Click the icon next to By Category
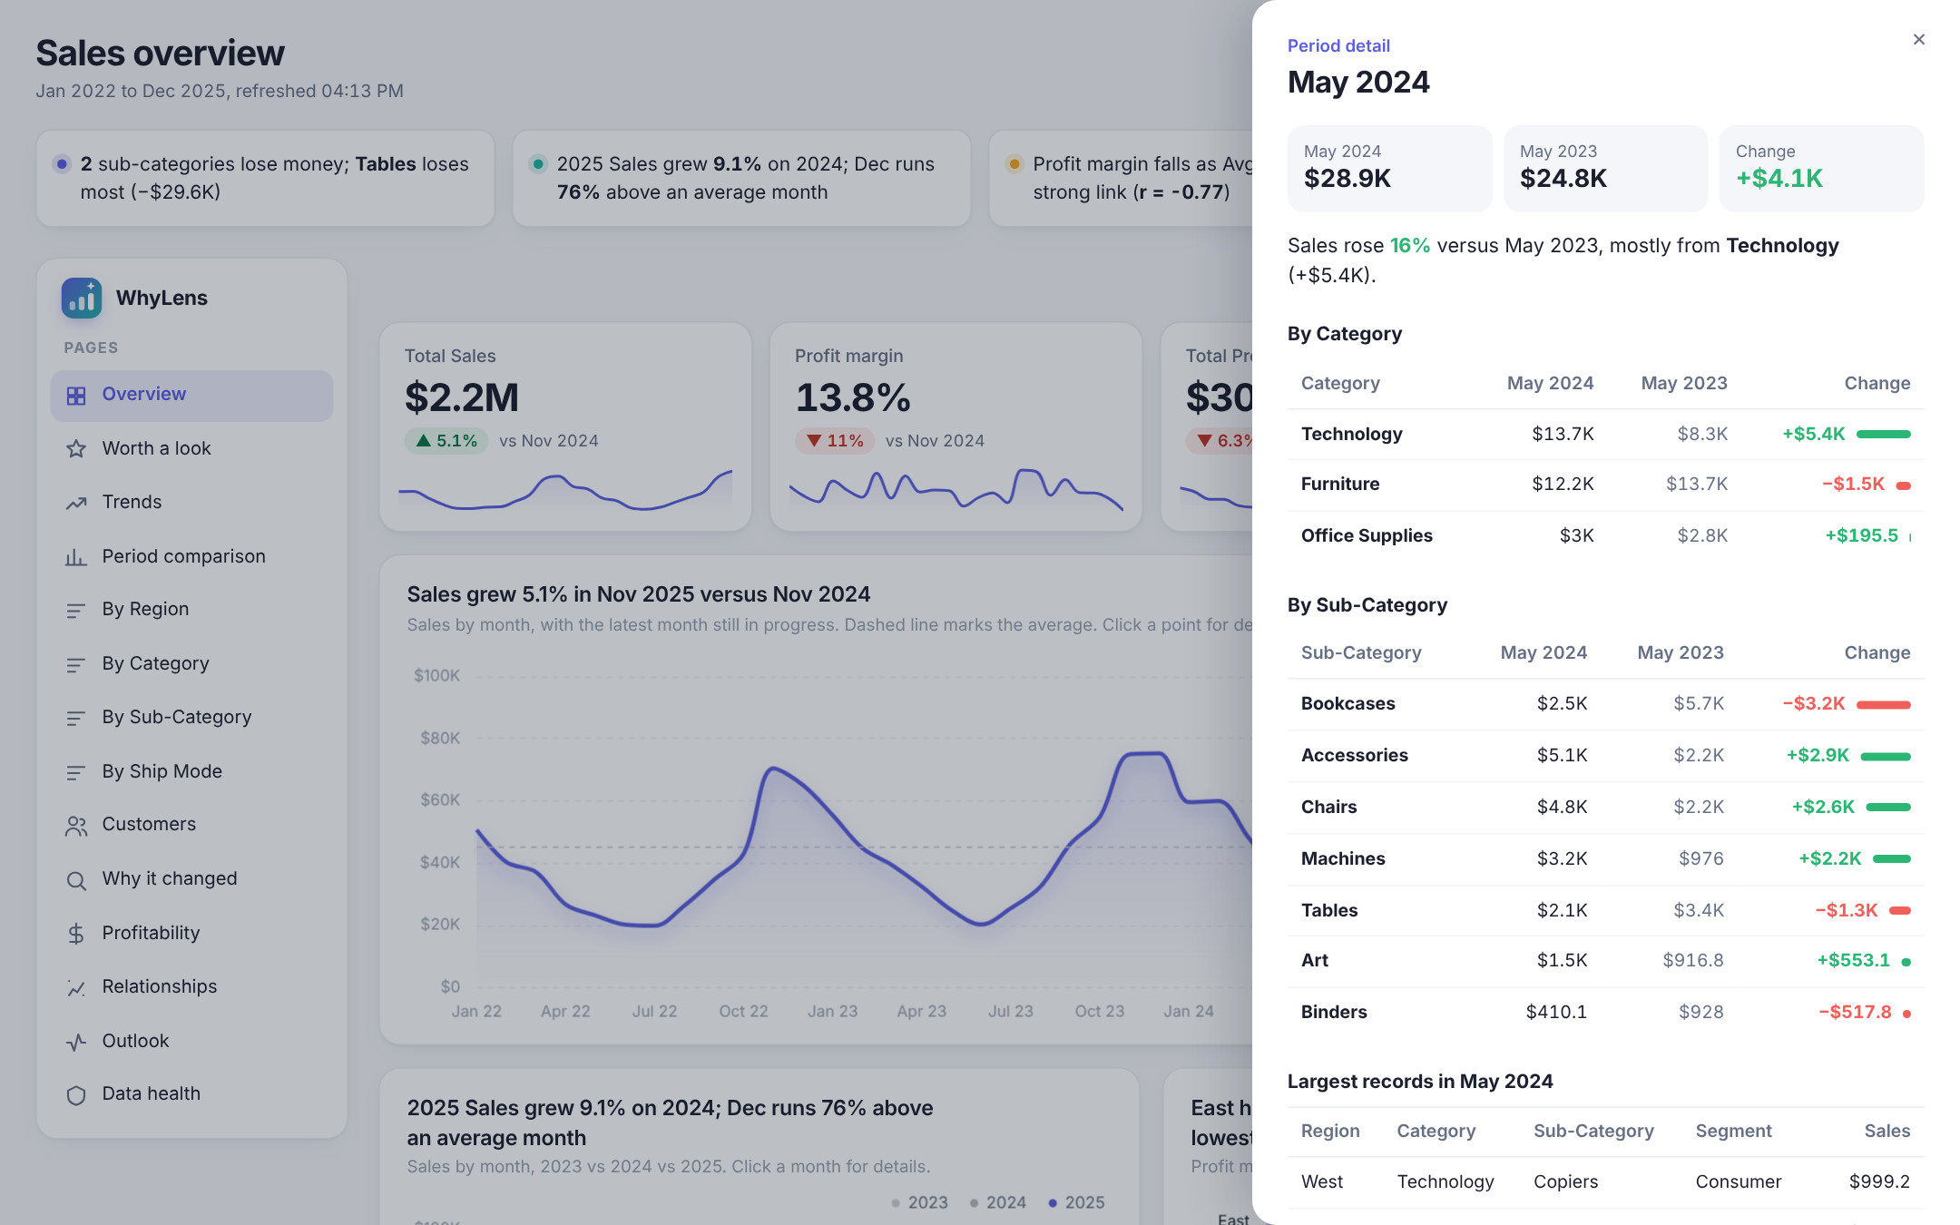The image size is (1960, 1225). point(76,665)
